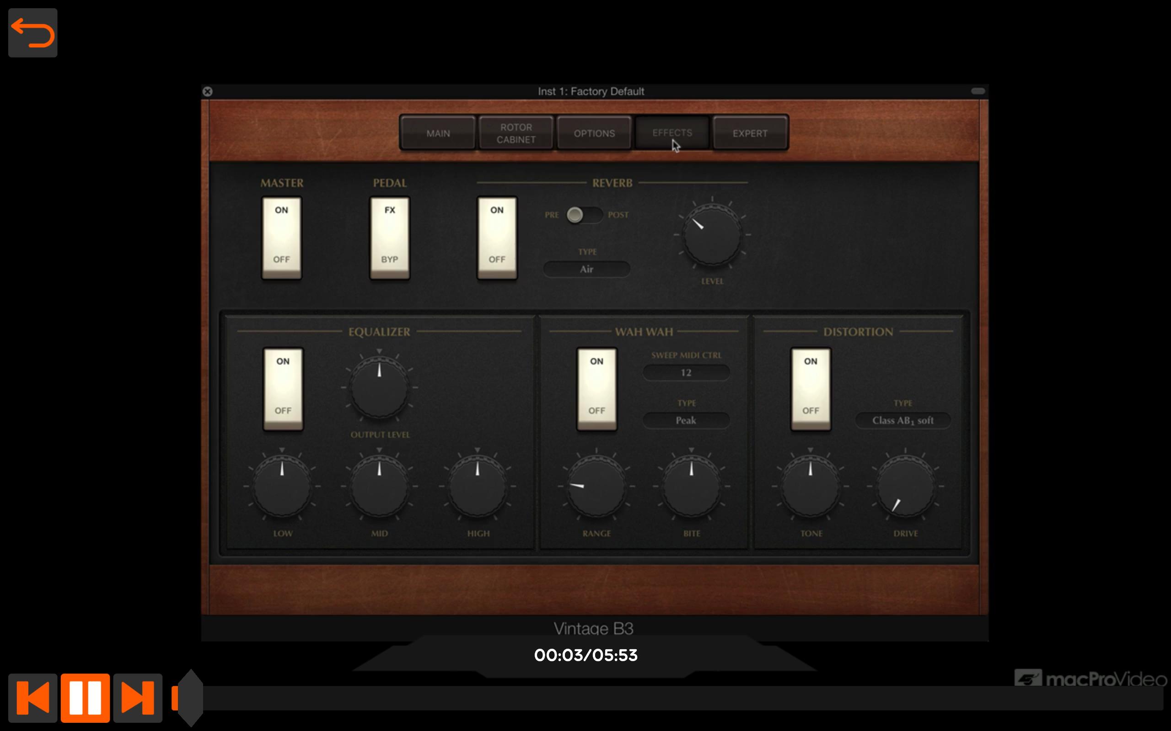Click the video progress scrubber handle

pos(190,698)
